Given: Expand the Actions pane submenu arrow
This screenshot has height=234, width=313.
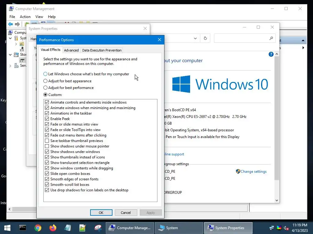Looking at the screenshot, I should coord(303,48).
